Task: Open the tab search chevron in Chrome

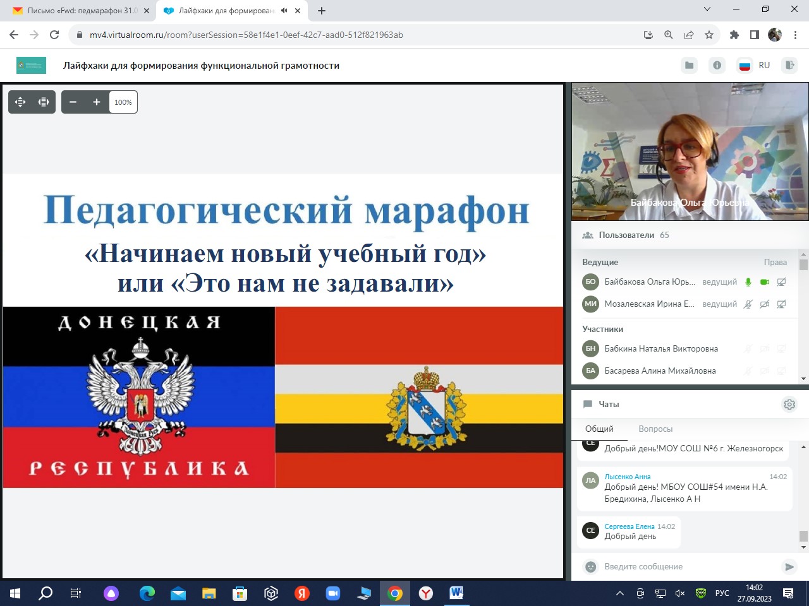Action: pyautogui.click(x=707, y=9)
